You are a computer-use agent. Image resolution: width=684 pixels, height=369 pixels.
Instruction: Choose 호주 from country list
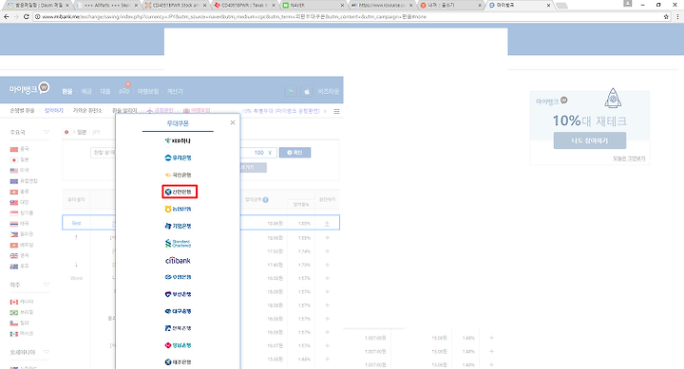click(19, 267)
